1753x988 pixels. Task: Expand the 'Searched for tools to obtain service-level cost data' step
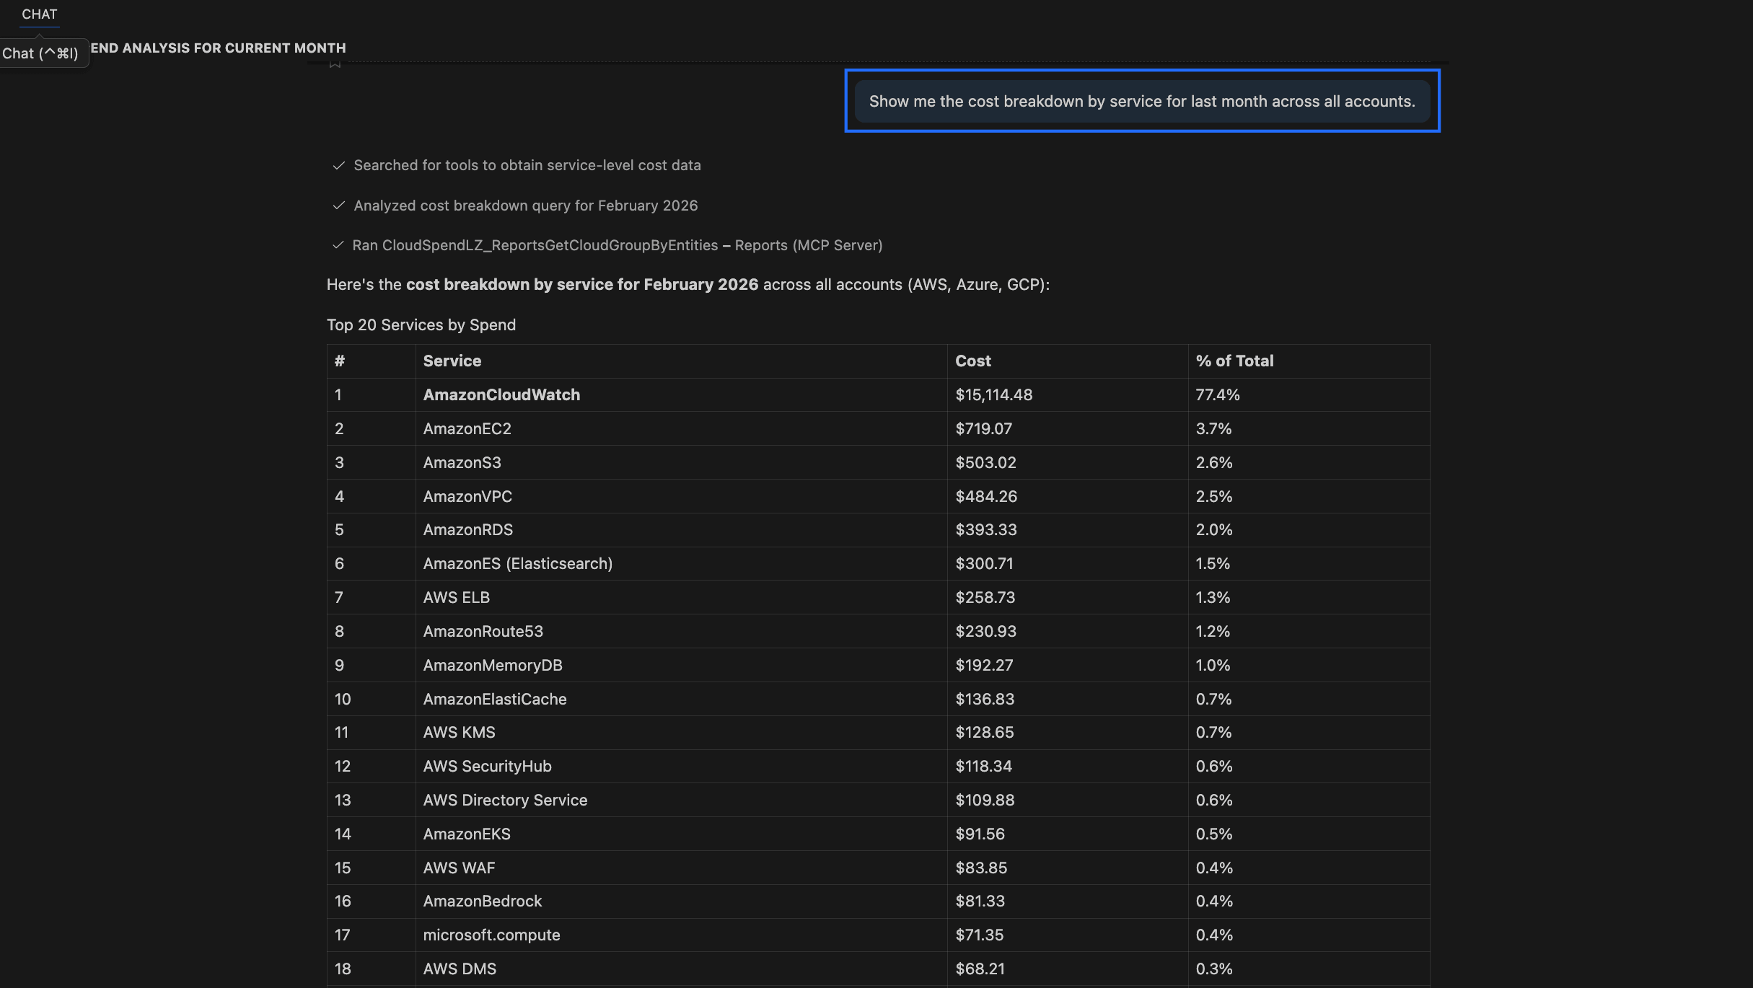tap(527, 165)
